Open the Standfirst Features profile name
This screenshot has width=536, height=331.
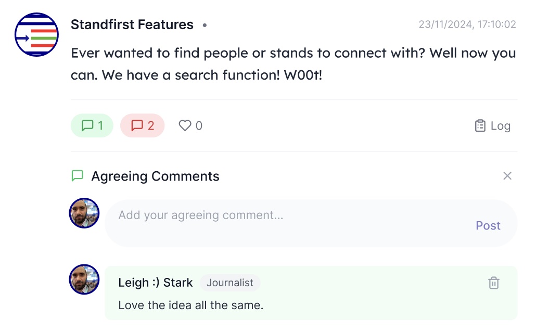pos(132,24)
